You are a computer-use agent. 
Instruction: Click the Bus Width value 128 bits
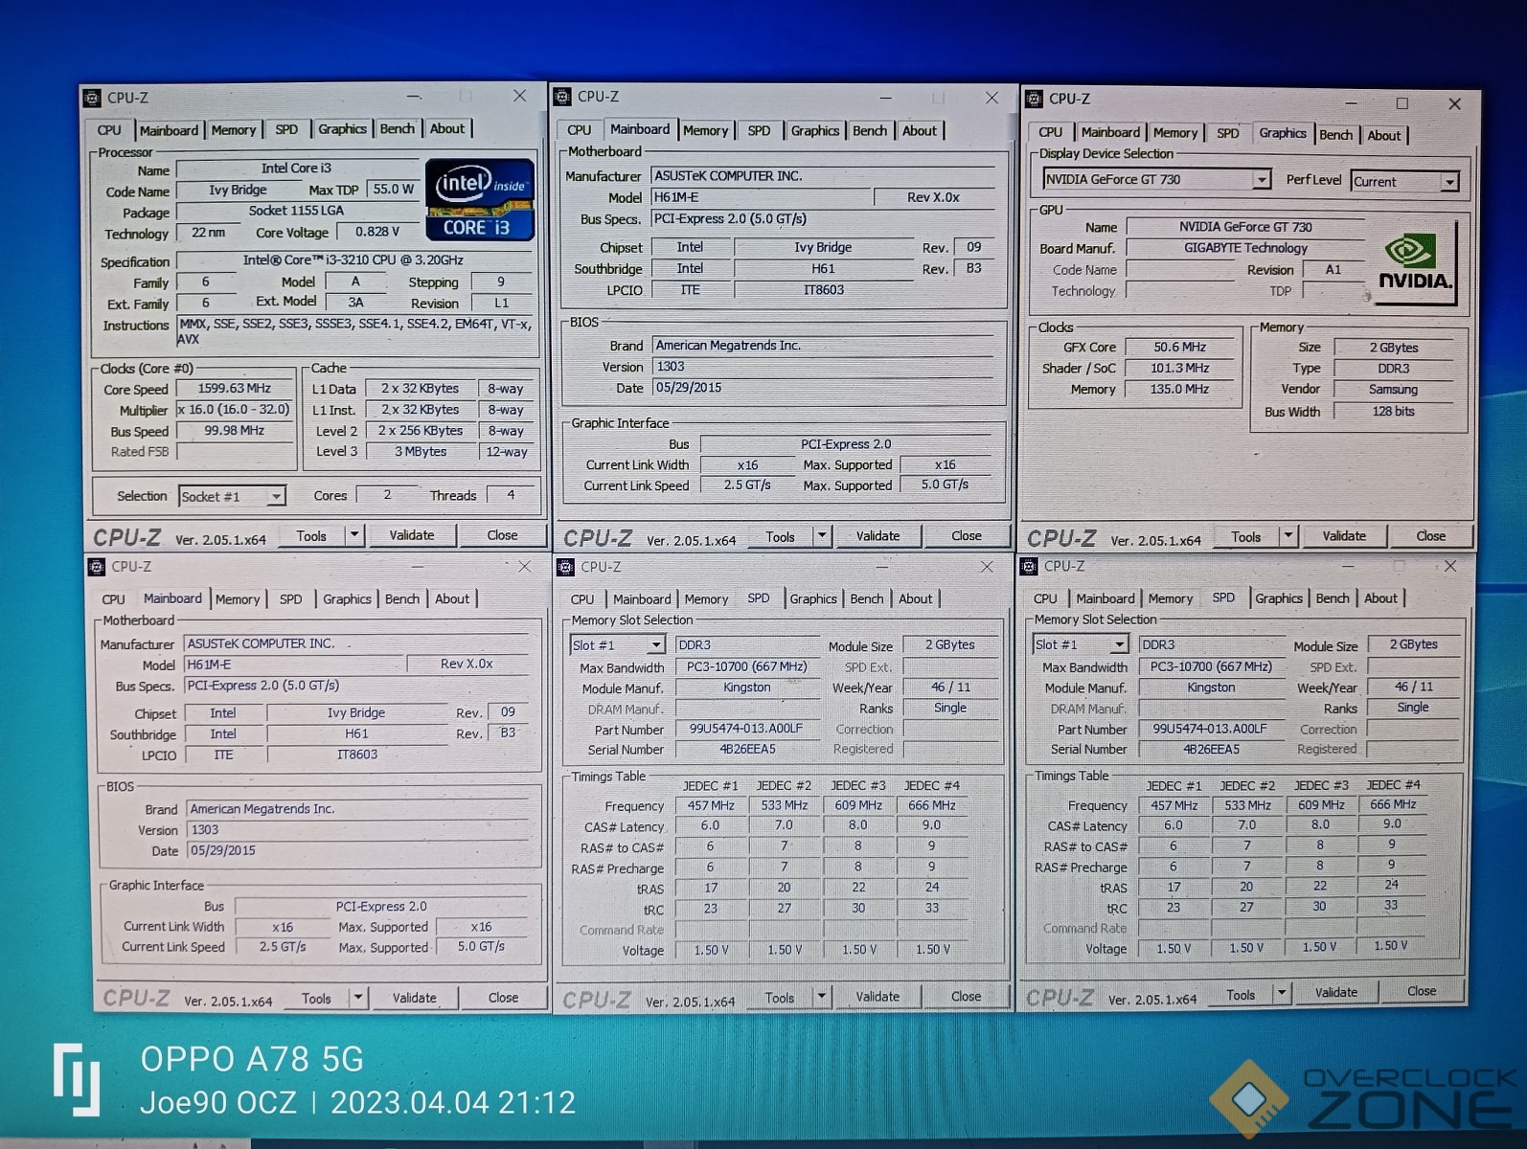(1393, 412)
